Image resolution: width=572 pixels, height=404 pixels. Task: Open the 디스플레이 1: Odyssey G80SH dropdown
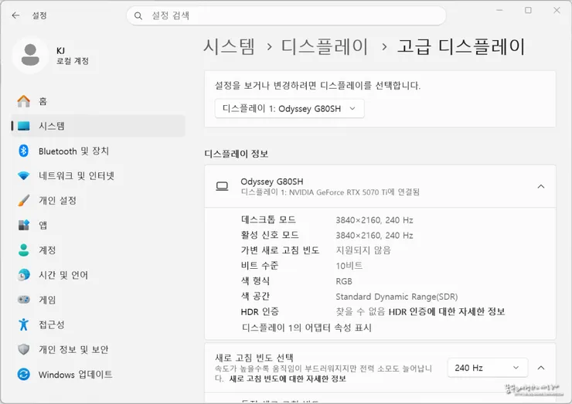pos(289,109)
